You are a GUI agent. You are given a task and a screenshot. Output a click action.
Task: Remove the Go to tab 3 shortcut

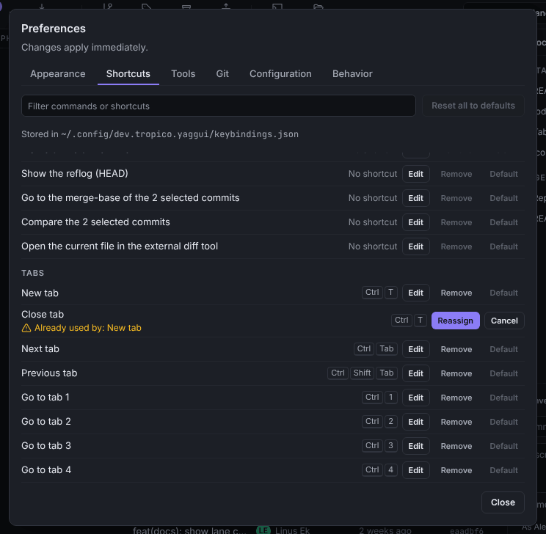point(456,446)
